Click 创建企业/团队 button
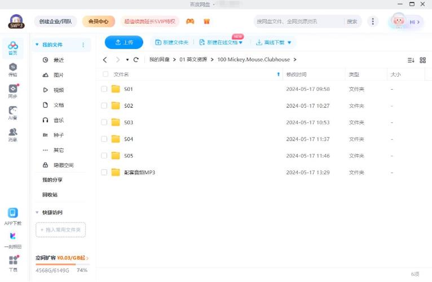432x282 pixels. coord(55,21)
